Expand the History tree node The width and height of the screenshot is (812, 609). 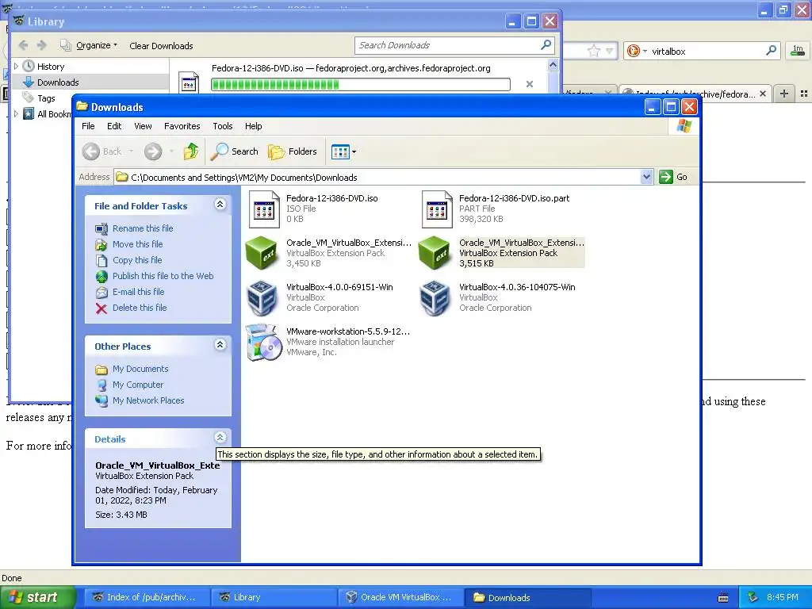tap(16, 67)
